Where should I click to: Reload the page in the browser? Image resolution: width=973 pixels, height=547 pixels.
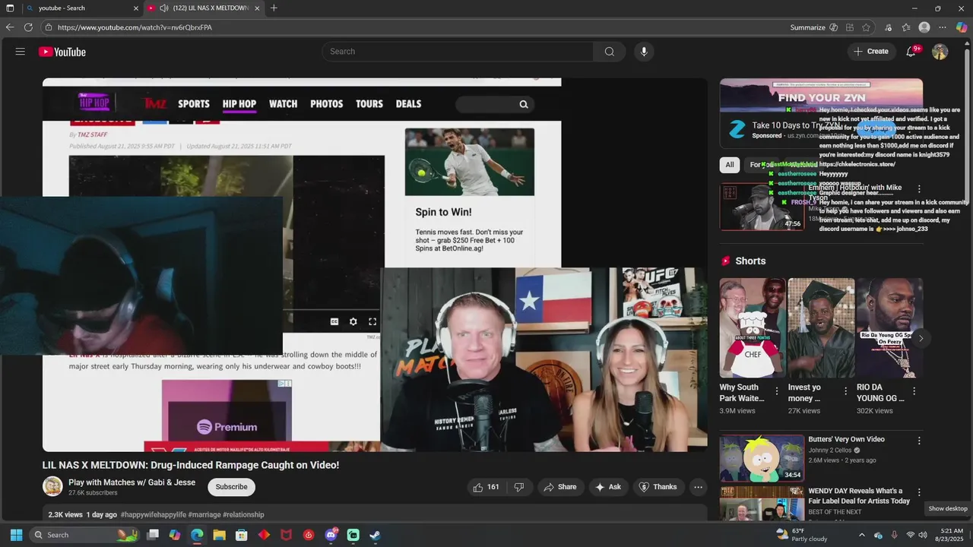coord(28,27)
